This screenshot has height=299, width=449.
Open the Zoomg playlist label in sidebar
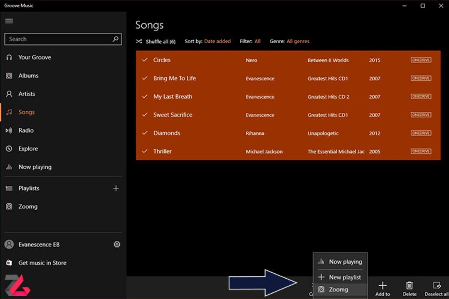click(28, 206)
